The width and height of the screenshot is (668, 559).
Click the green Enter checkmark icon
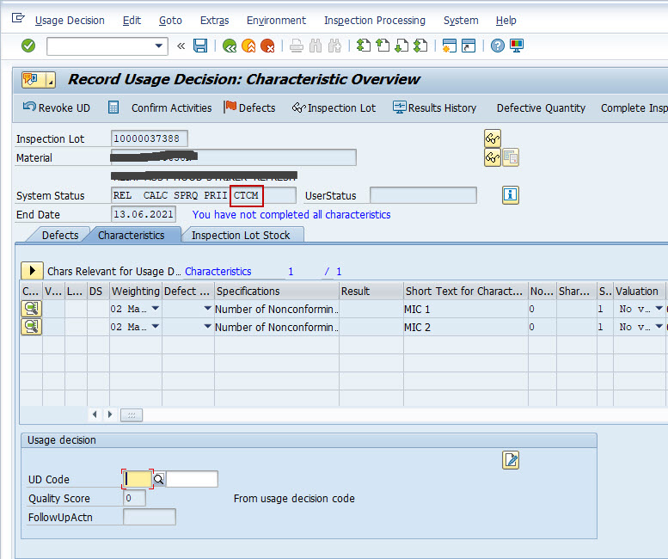[x=28, y=46]
